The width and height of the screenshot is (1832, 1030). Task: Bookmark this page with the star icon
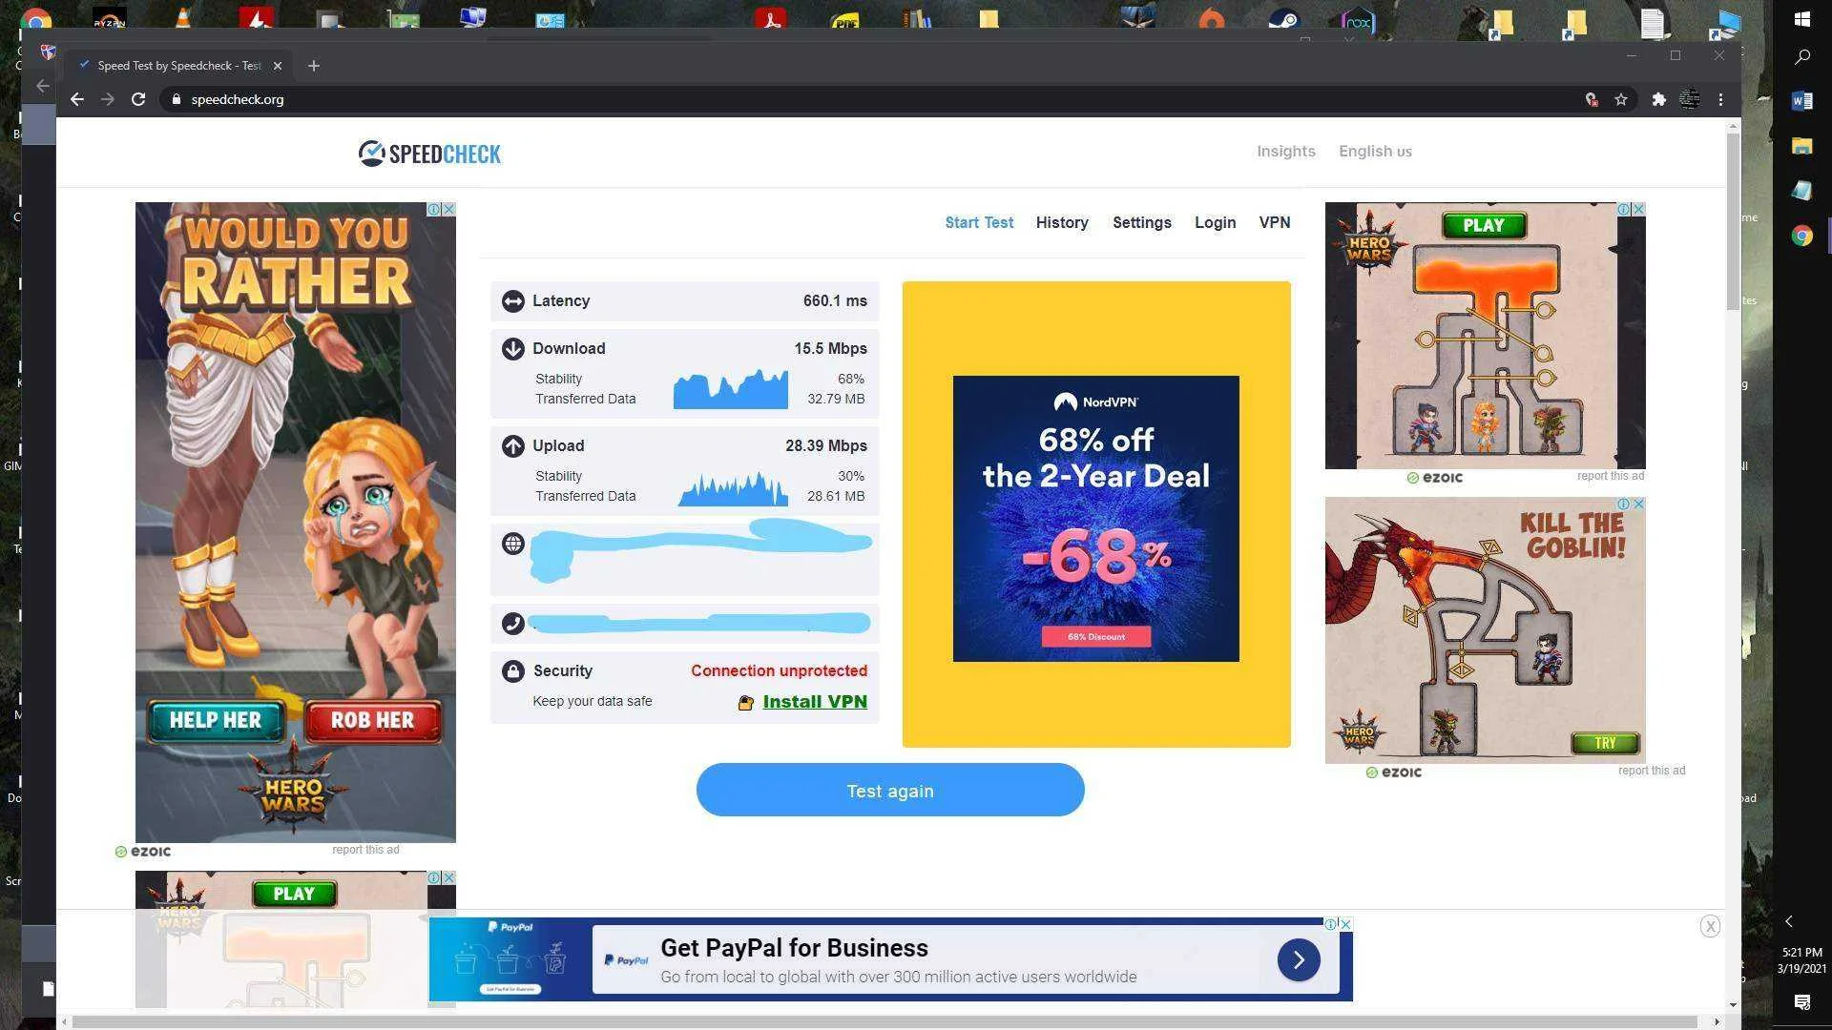[x=1621, y=99]
